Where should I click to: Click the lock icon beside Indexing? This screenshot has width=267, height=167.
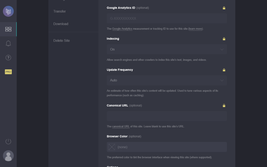pyautogui.click(x=224, y=39)
